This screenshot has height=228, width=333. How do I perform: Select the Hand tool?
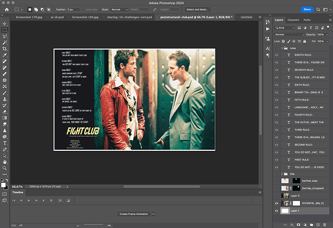(5, 162)
